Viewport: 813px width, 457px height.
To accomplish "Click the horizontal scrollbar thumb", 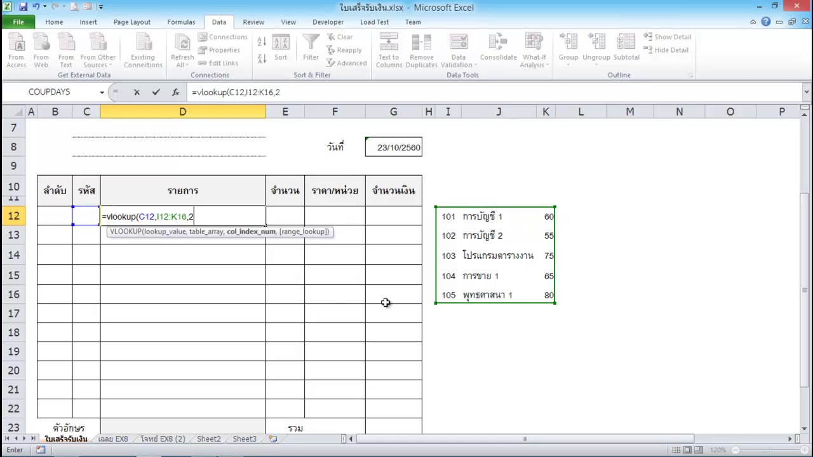I will [525, 439].
